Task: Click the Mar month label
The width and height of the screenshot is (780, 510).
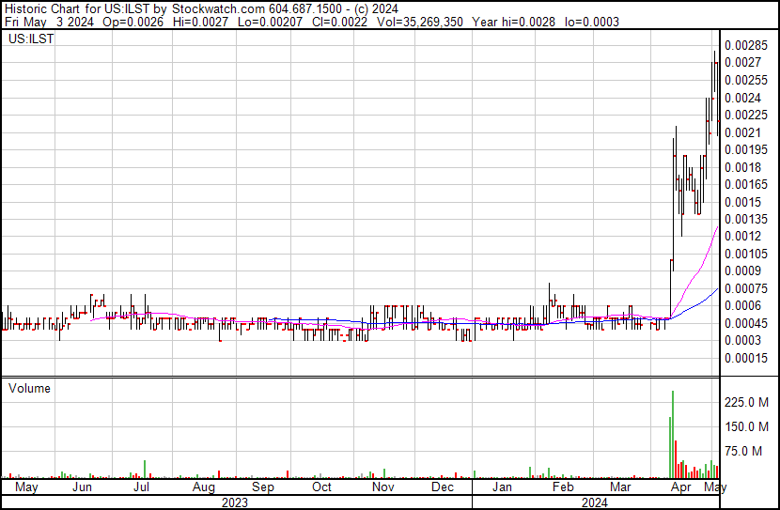Action: (620, 487)
